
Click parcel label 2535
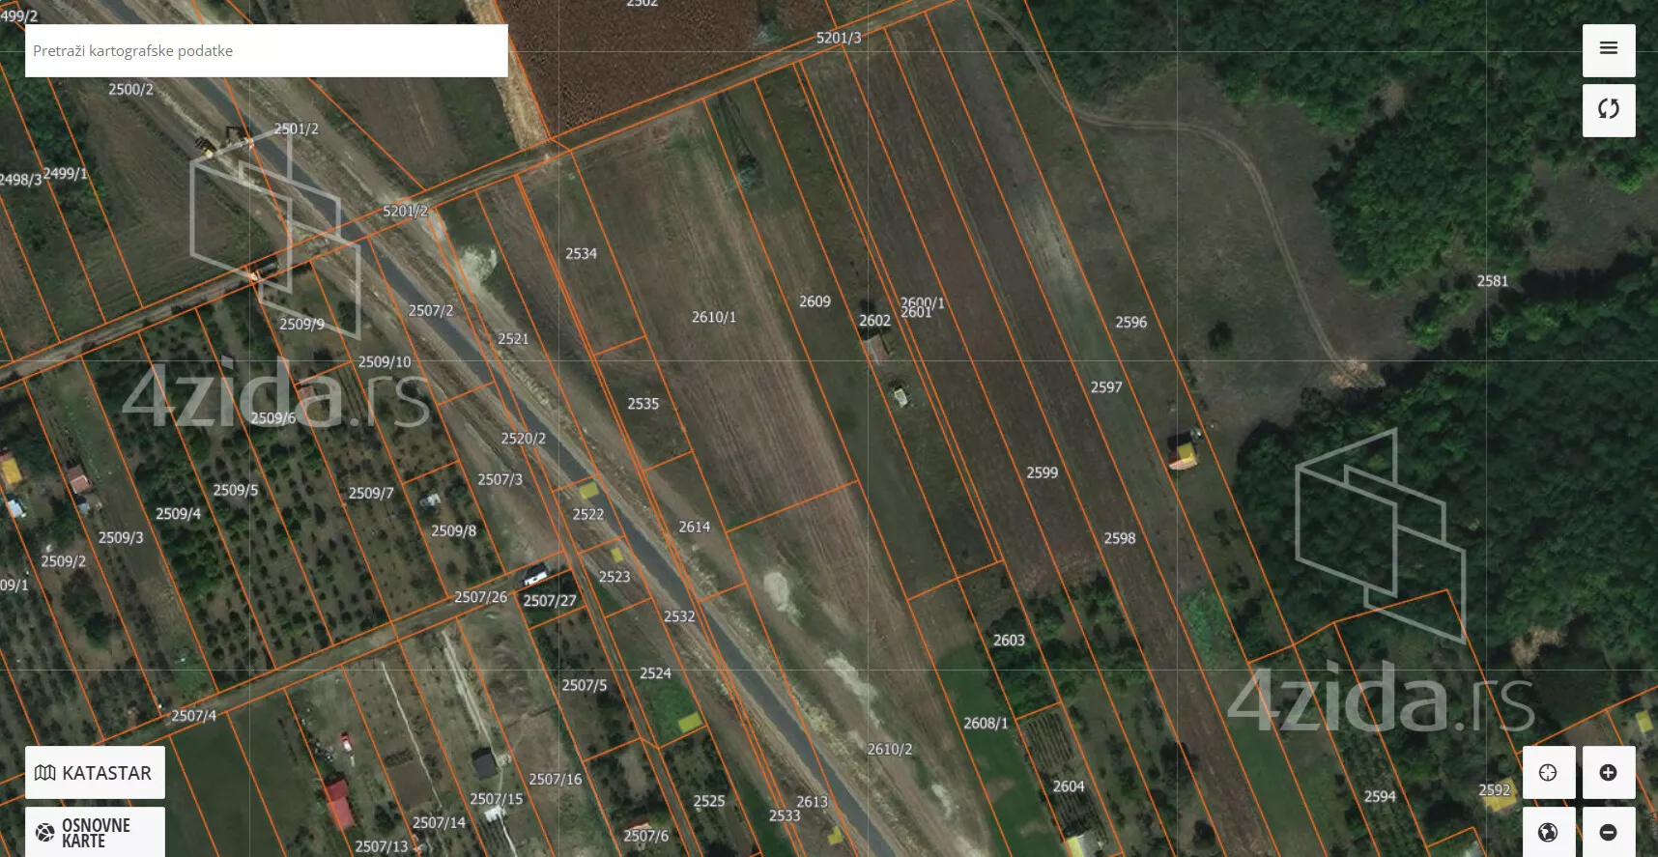click(643, 404)
